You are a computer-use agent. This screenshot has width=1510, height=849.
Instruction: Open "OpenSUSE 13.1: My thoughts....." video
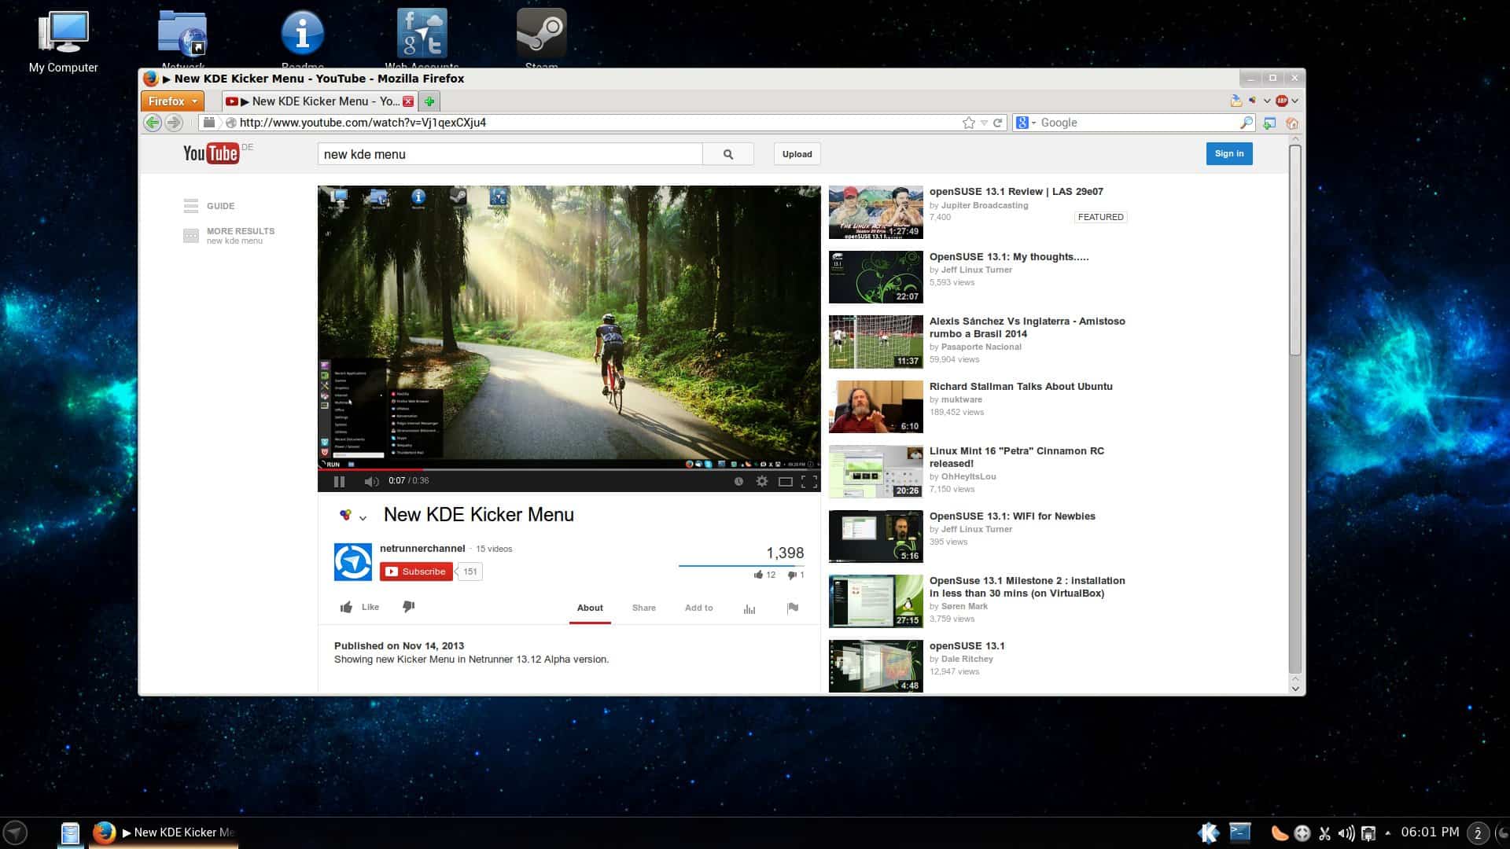point(1009,257)
